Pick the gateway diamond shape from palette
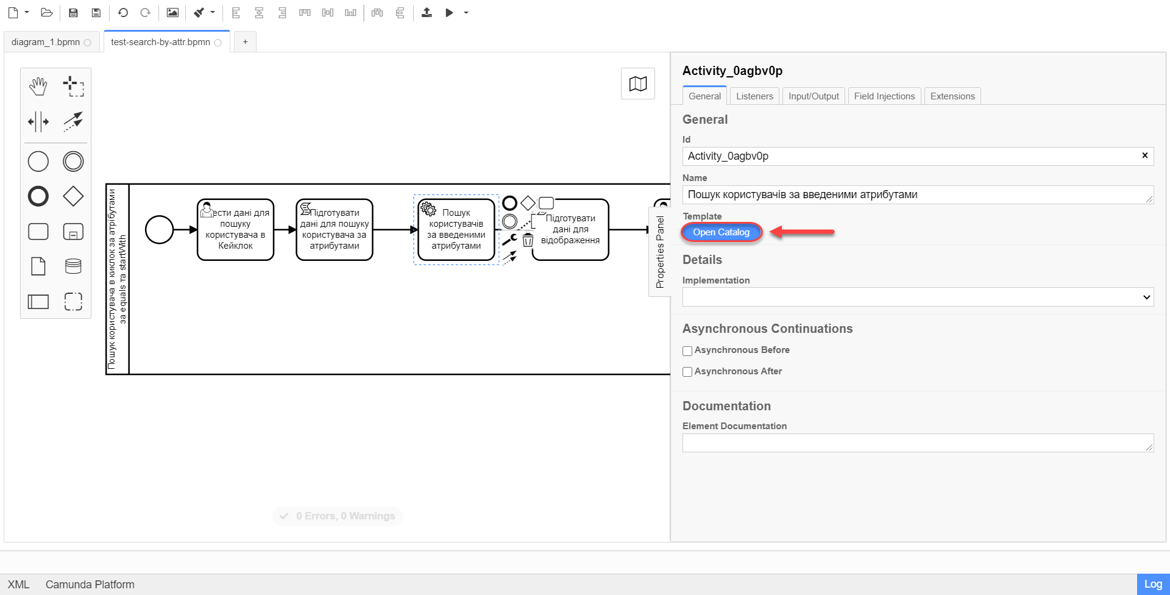Viewport: 1170px width, 595px height. pyautogui.click(x=73, y=196)
